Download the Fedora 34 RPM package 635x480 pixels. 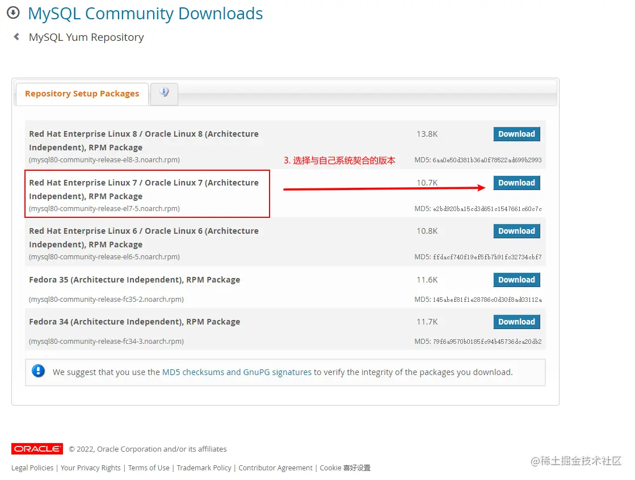516,322
